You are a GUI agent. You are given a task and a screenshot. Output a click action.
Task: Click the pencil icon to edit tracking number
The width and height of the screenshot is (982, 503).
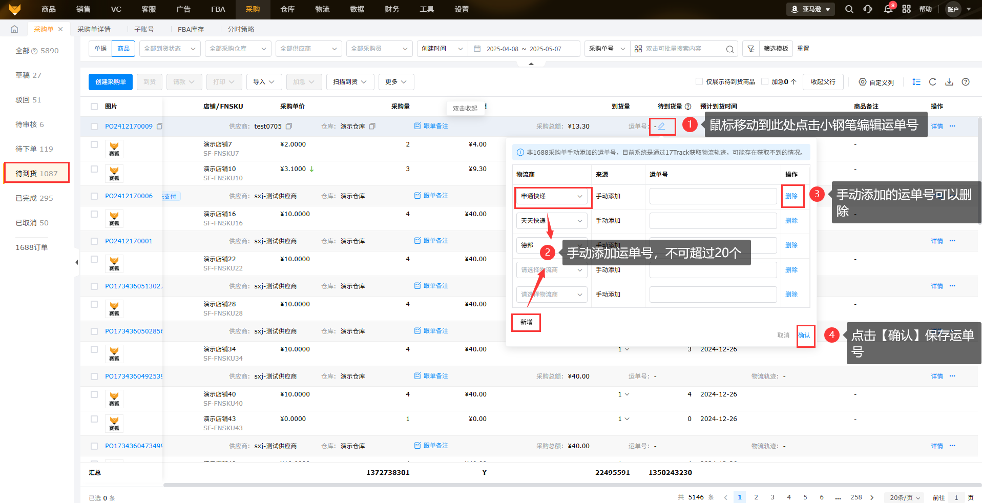661,126
